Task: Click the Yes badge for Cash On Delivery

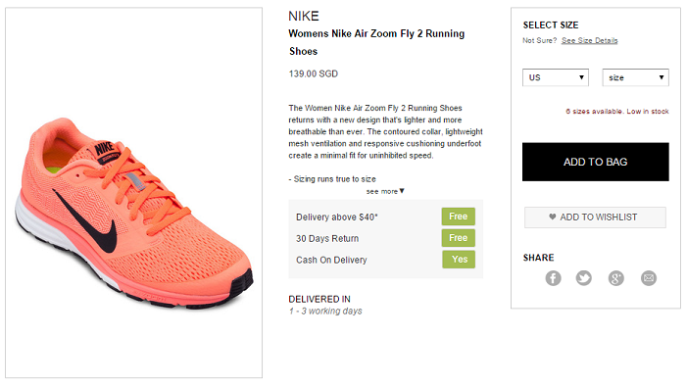Action: click(x=458, y=260)
